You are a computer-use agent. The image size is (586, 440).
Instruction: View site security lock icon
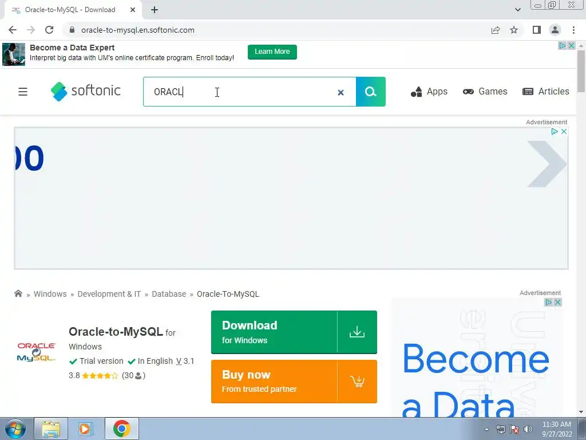click(x=72, y=30)
